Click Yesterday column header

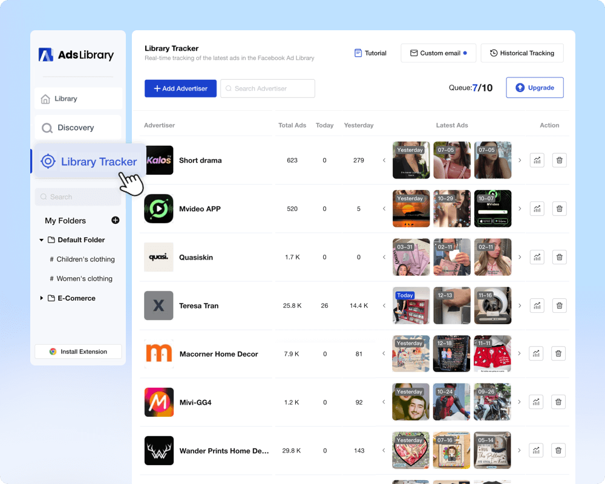(x=359, y=125)
